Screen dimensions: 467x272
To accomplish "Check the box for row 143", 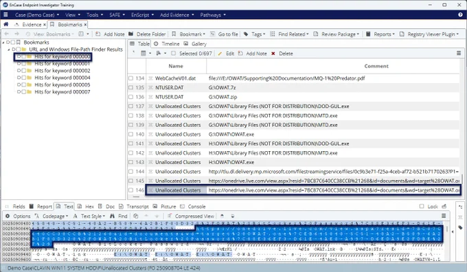I will [130, 162].
